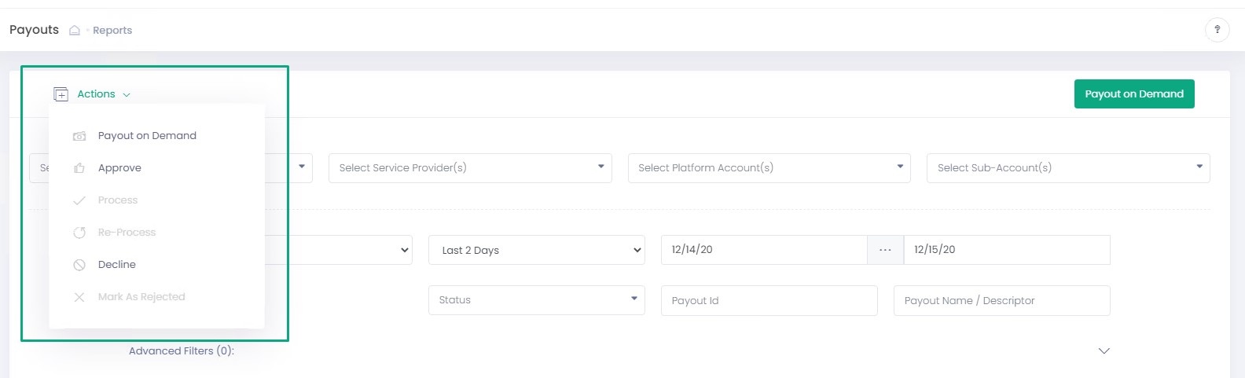The width and height of the screenshot is (1245, 378).
Task: Choose Decline from Actions menu
Action: [x=117, y=265]
